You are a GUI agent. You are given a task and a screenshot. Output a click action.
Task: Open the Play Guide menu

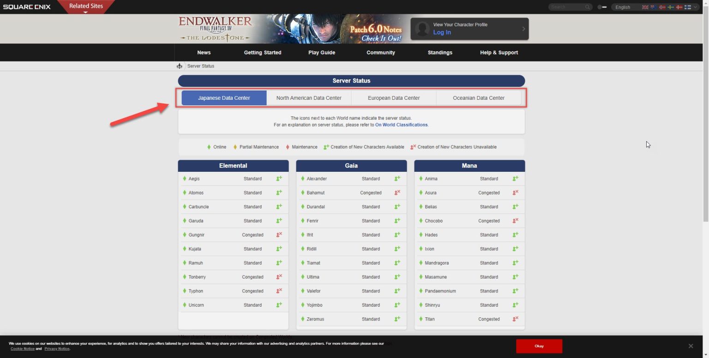point(321,52)
